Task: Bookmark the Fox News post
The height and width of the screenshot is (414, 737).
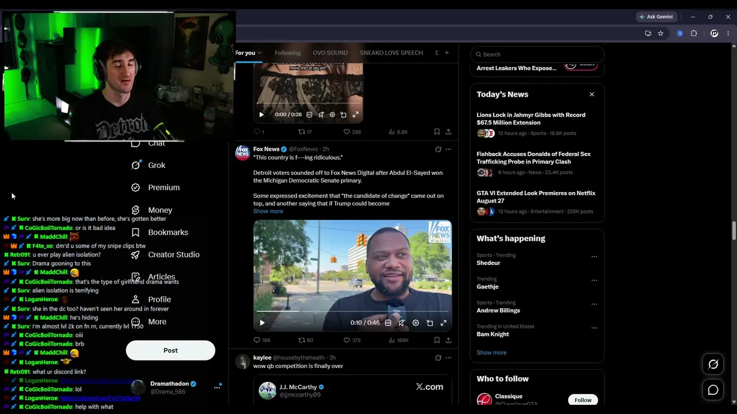Action: click(437, 340)
